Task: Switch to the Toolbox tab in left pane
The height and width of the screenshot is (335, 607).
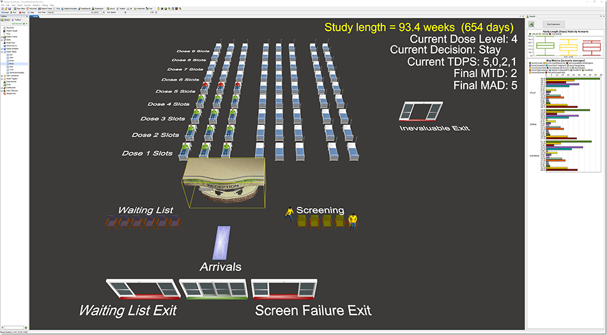Action: pyautogui.click(x=16, y=20)
